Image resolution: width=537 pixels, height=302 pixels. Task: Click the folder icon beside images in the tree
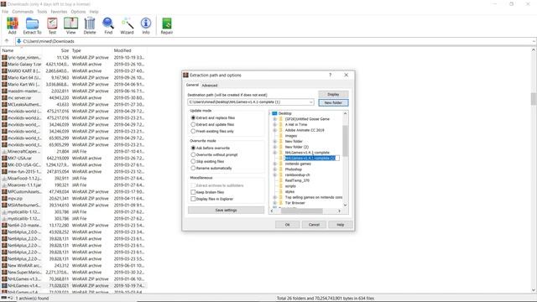click(281, 136)
